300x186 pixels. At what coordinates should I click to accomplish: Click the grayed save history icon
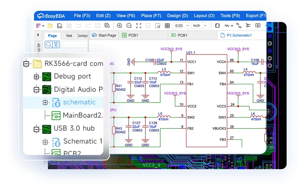pos(69,26)
